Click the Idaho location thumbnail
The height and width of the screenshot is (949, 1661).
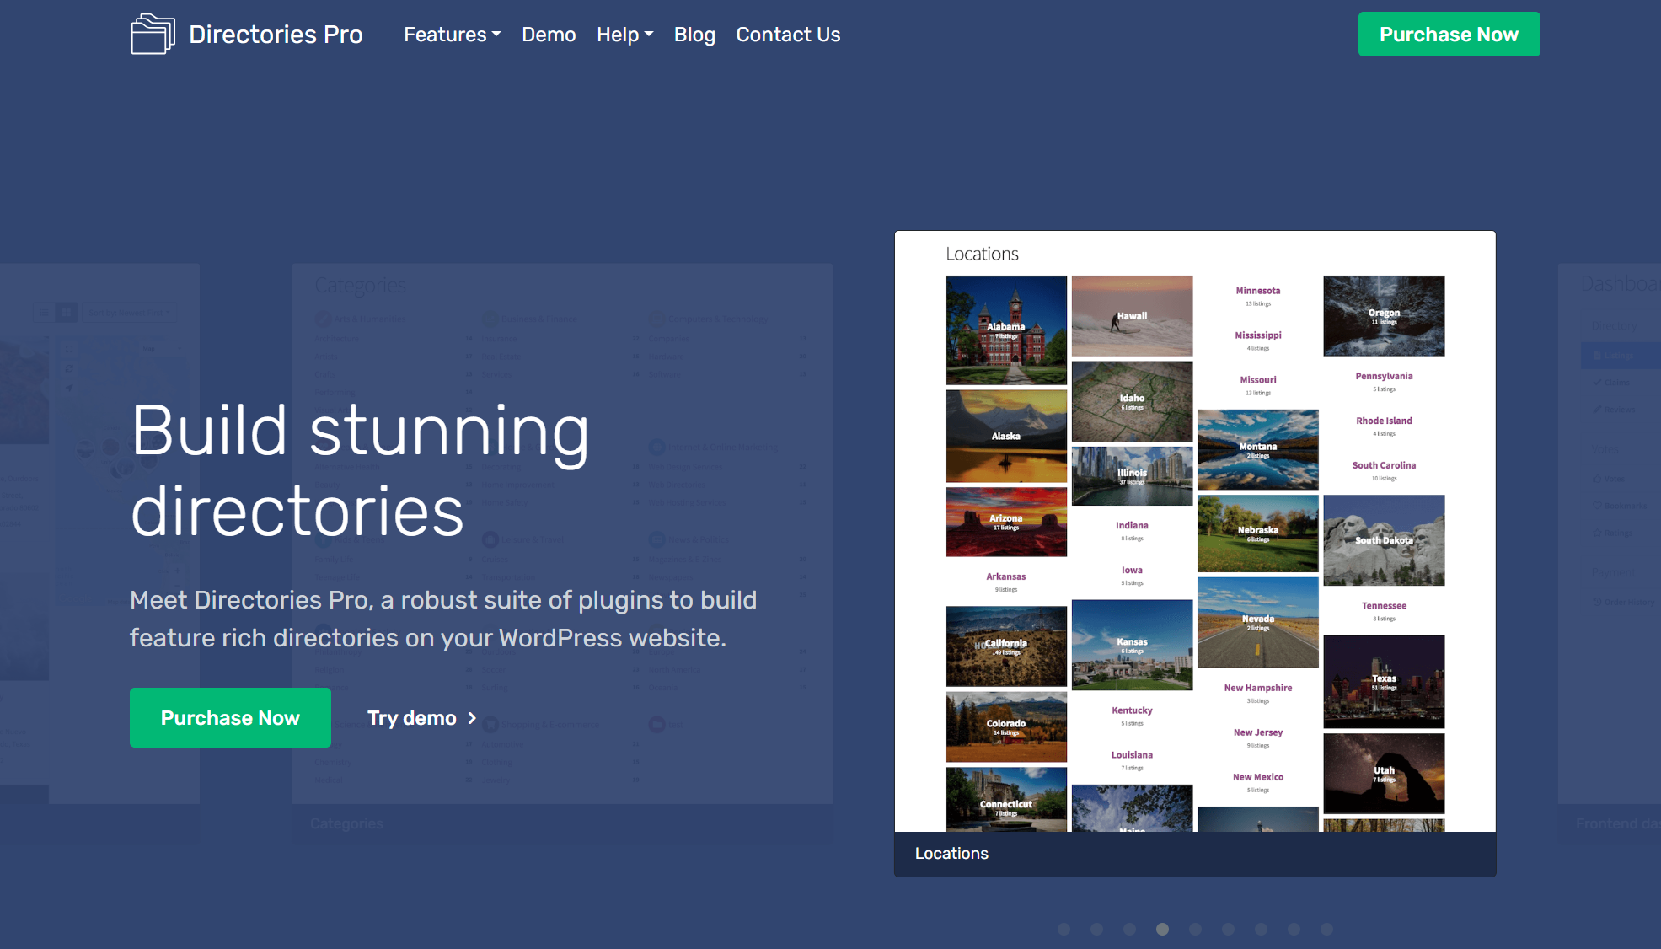tap(1132, 401)
